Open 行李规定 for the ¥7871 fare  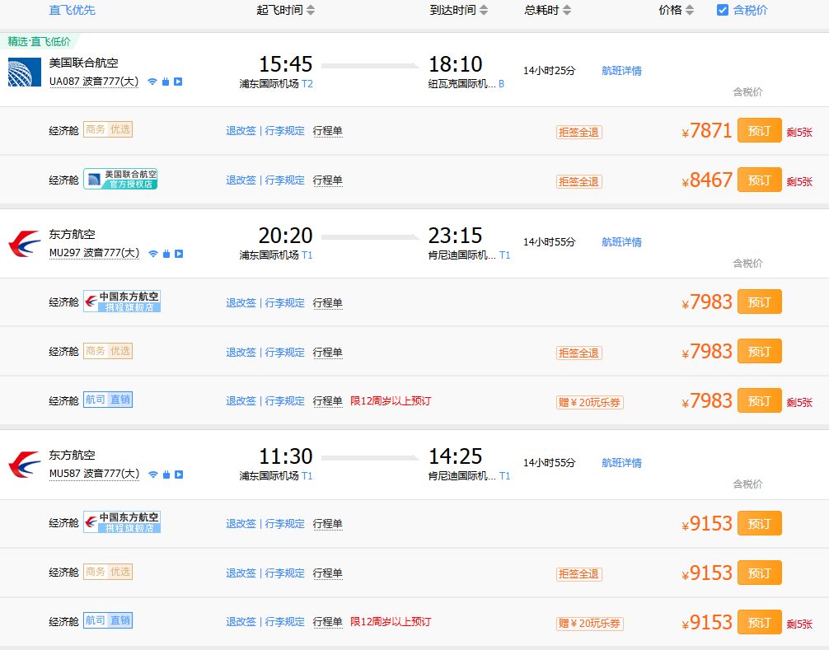coord(284,130)
